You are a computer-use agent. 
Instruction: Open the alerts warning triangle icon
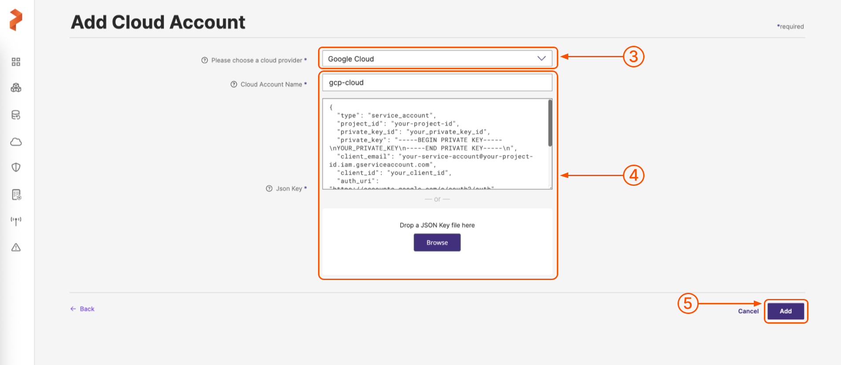click(16, 247)
